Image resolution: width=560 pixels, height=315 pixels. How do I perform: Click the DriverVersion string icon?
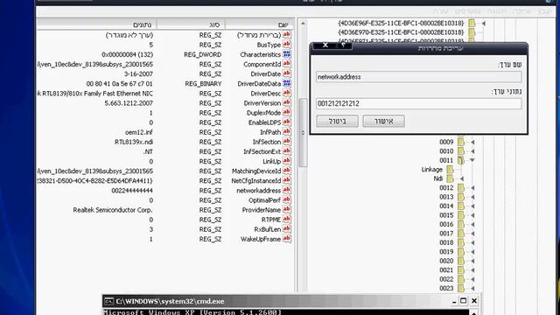[x=286, y=103]
